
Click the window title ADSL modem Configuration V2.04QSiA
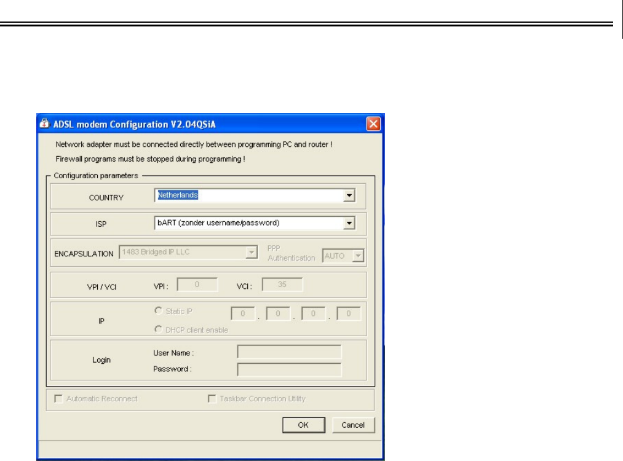(x=134, y=124)
